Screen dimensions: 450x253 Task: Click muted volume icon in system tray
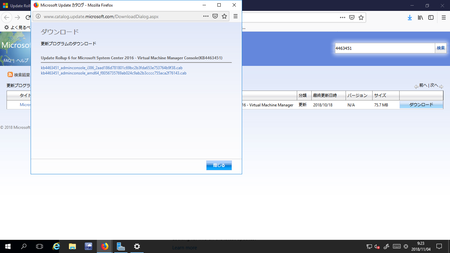(x=377, y=246)
